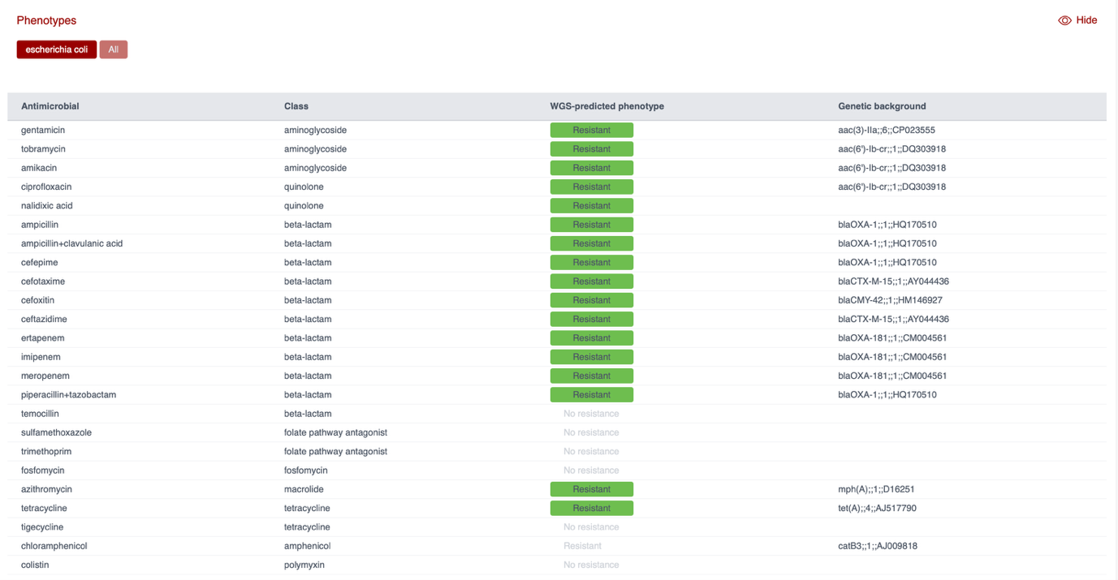Click the No resistance label for temocillin
Screen dimensions: 1118x580
[x=591, y=414]
